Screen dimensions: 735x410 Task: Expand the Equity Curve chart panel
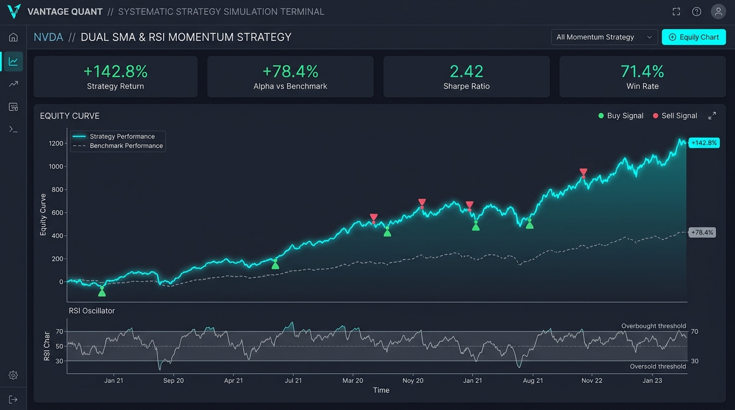pyautogui.click(x=712, y=116)
